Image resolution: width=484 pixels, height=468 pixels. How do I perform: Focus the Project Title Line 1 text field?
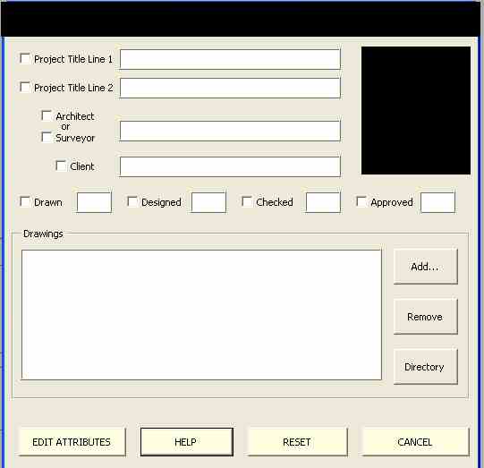(230, 59)
